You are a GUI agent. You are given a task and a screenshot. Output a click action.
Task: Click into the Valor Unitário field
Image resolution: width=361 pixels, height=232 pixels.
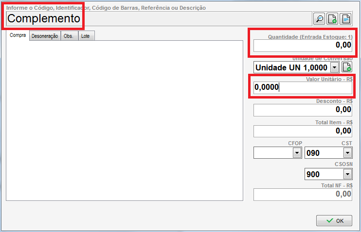tap(302, 87)
